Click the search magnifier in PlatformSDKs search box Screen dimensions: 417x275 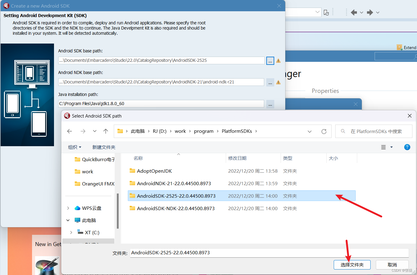click(x=343, y=131)
